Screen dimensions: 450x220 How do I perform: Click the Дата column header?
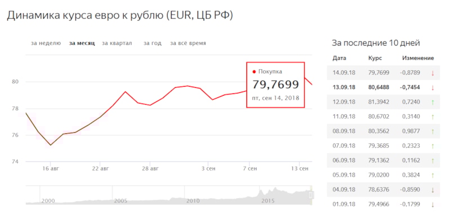pyautogui.click(x=339, y=58)
